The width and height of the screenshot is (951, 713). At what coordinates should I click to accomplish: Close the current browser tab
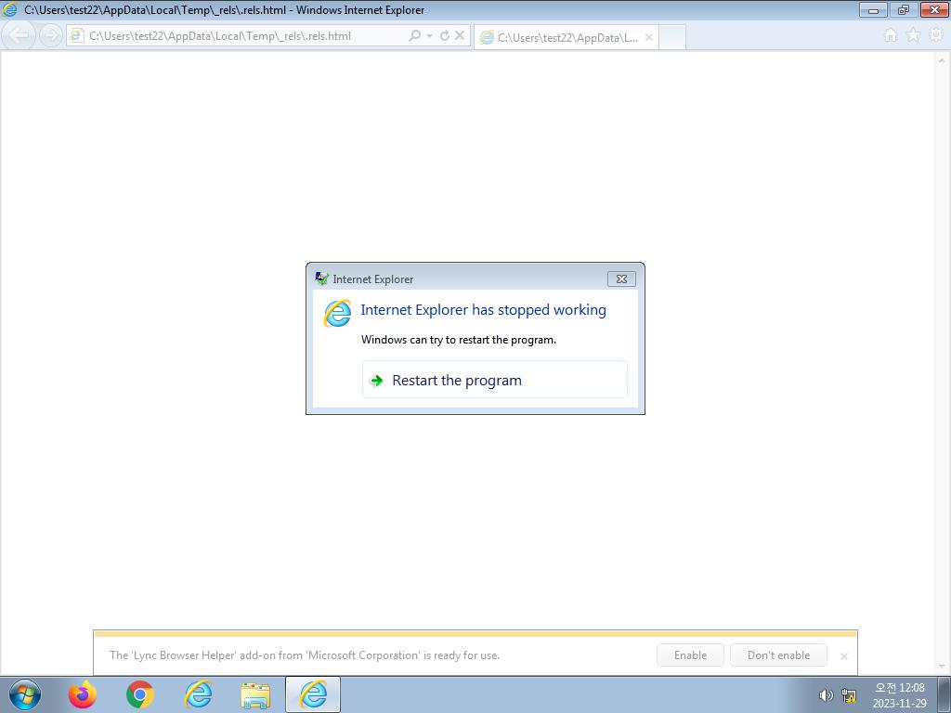coord(649,37)
